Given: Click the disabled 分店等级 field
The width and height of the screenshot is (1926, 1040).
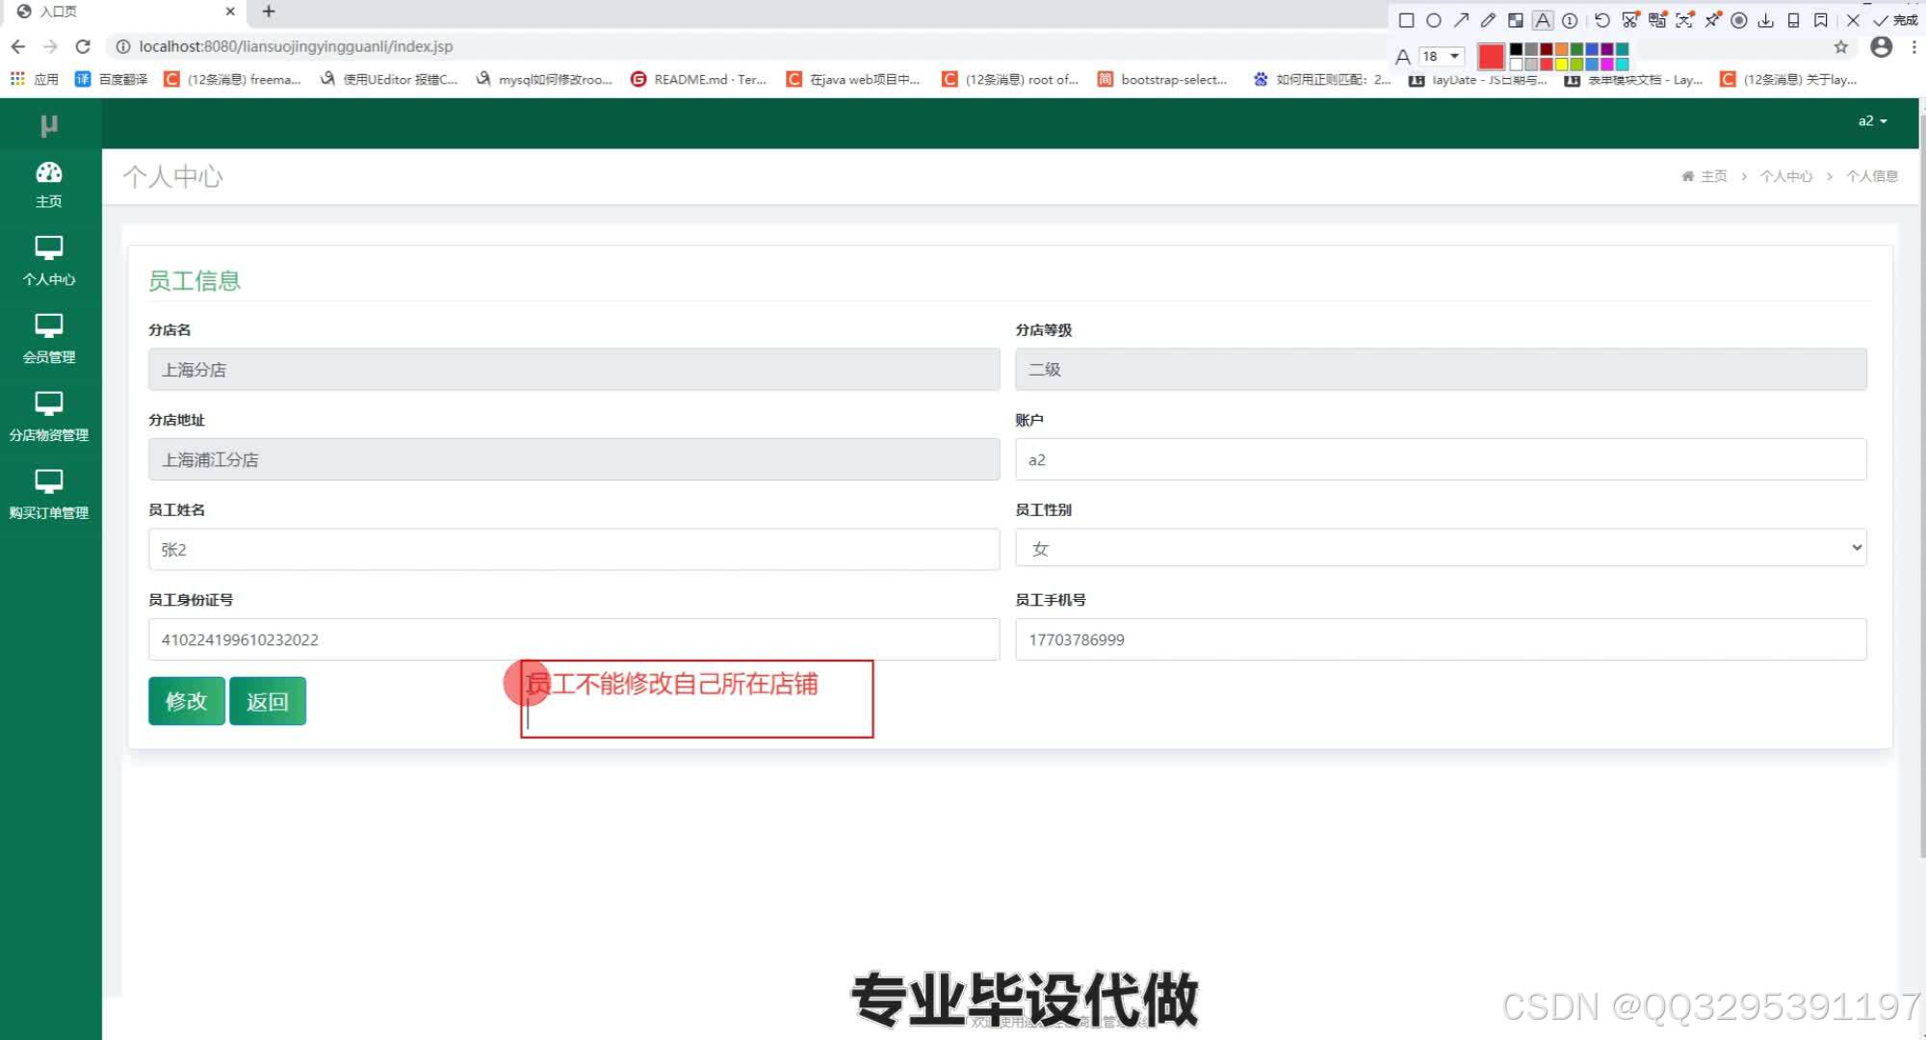Looking at the screenshot, I should (x=1441, y=369).
